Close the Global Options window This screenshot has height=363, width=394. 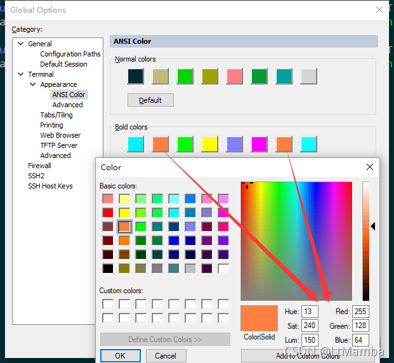click(x=379, y=10)
